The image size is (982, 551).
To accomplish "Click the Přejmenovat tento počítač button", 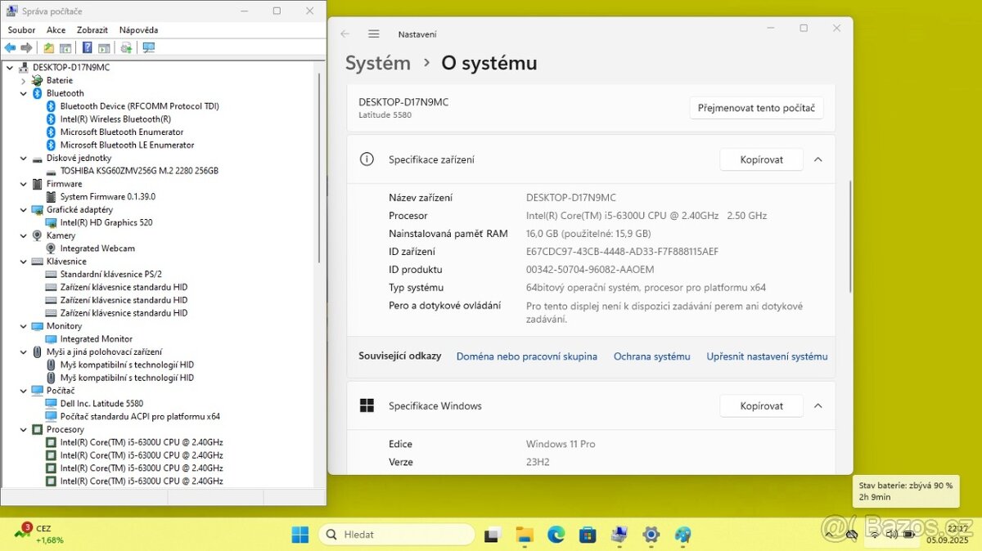I will click(x=755, y=107).
